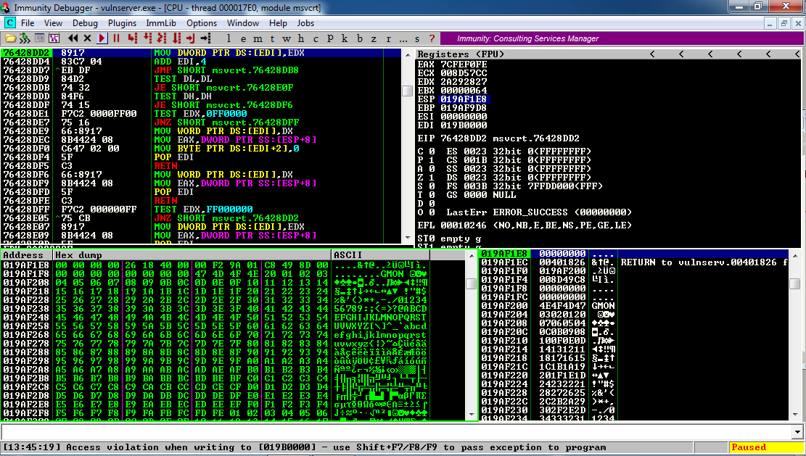Click the purple graph toolbar icon
Screen dimensions: 806x456
point(54,38)
